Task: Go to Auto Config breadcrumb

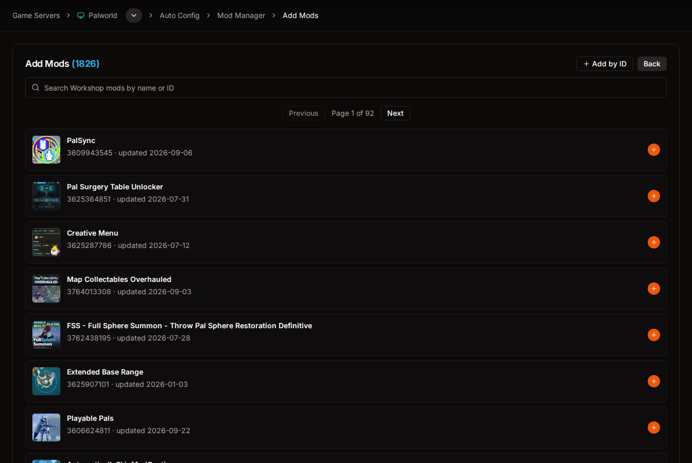Action: click(x=179, y=15)
